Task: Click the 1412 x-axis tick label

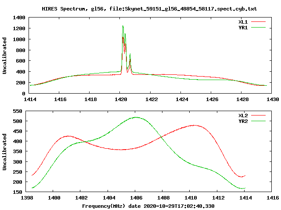Action: [x=218, y=198]
